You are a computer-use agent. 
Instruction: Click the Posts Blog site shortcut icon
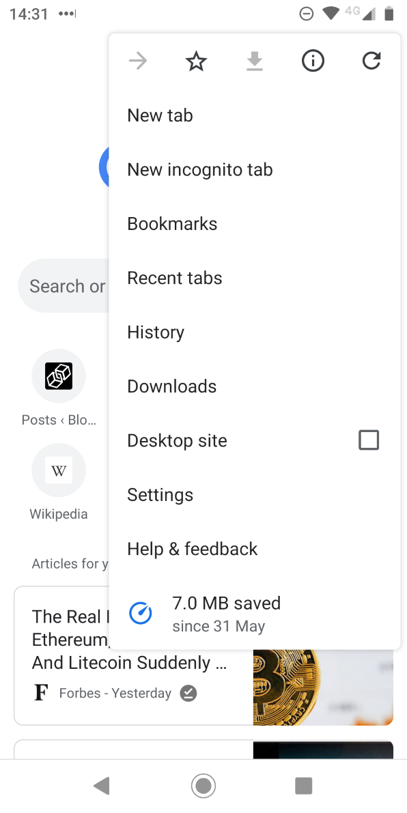[x=58, y=375]
